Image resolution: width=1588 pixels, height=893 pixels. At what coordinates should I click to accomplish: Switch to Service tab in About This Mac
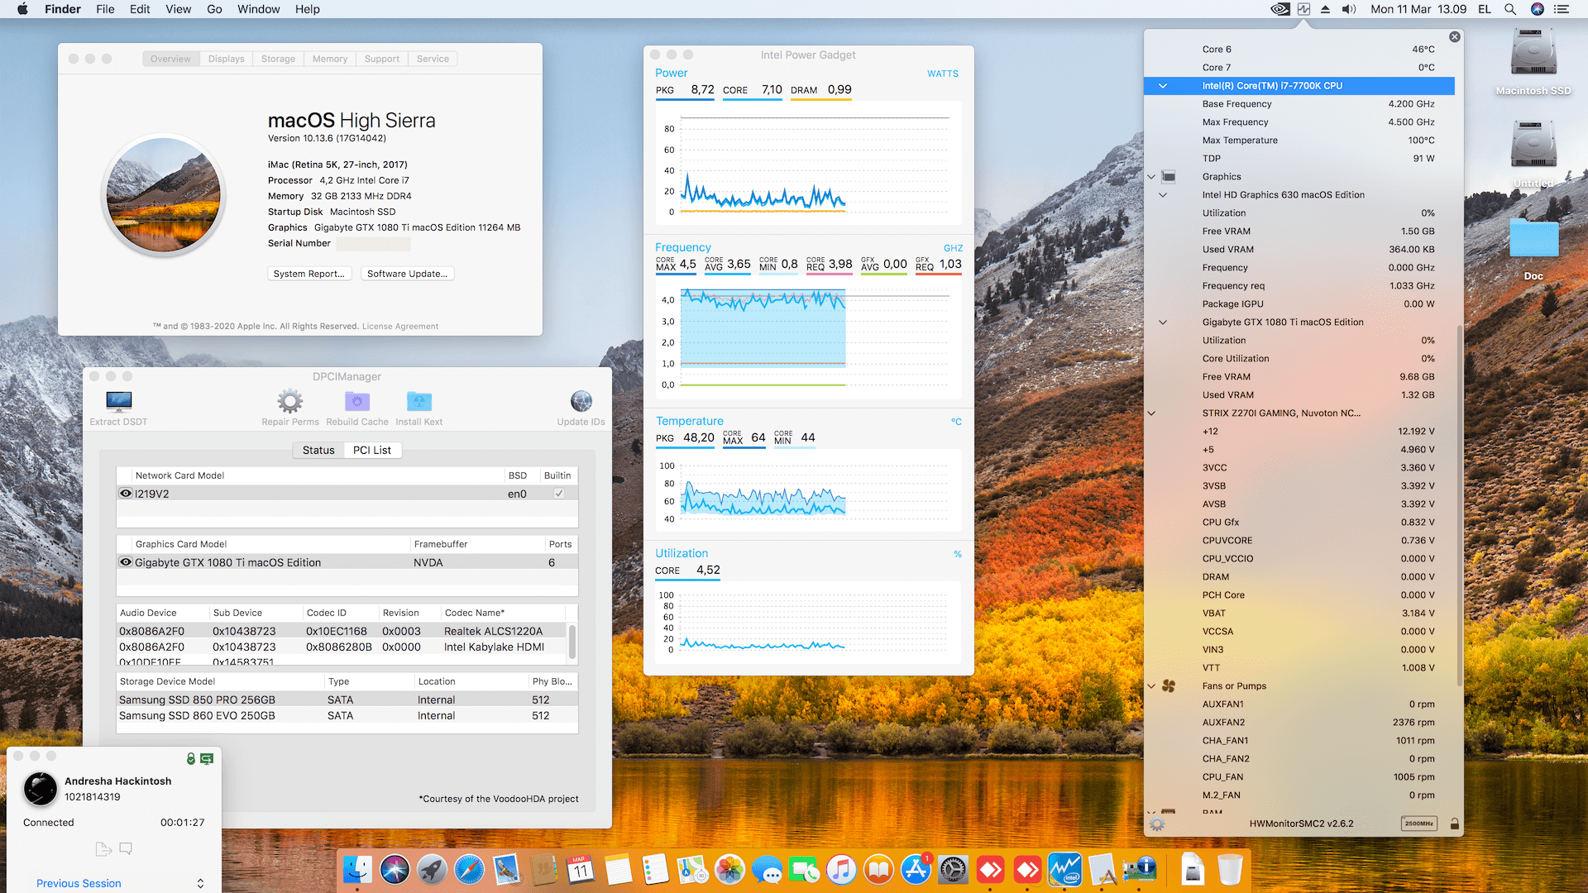click(x=433, y=59)
